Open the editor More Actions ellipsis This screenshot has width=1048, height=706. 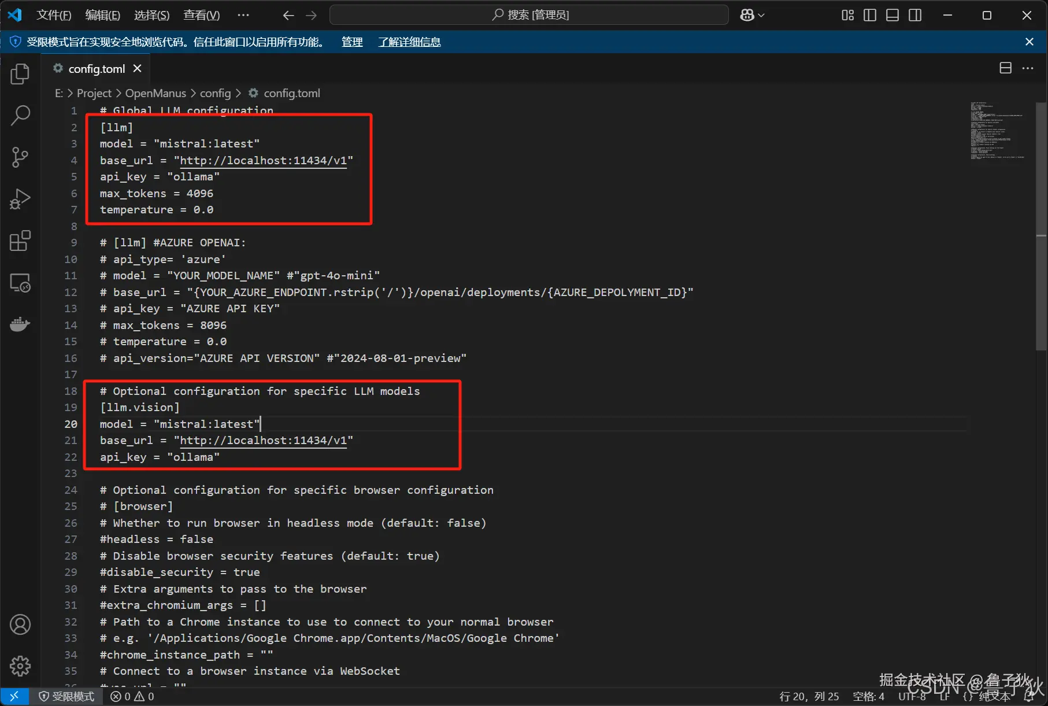1028,68
